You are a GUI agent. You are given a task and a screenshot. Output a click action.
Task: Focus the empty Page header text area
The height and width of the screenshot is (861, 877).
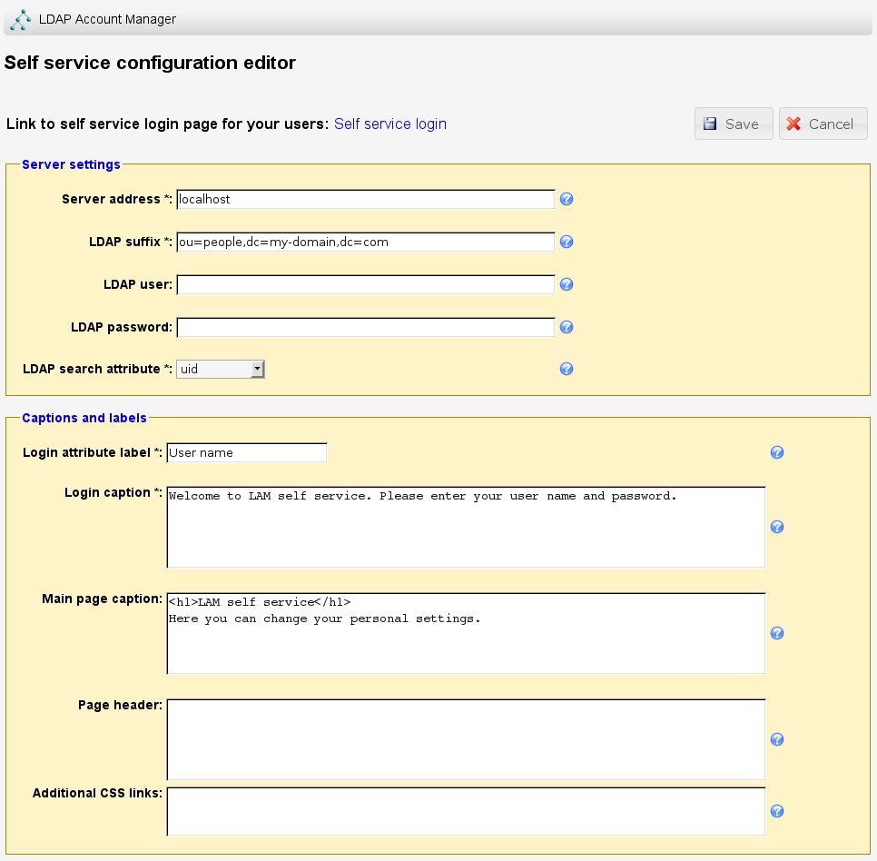tap(466, 739)
